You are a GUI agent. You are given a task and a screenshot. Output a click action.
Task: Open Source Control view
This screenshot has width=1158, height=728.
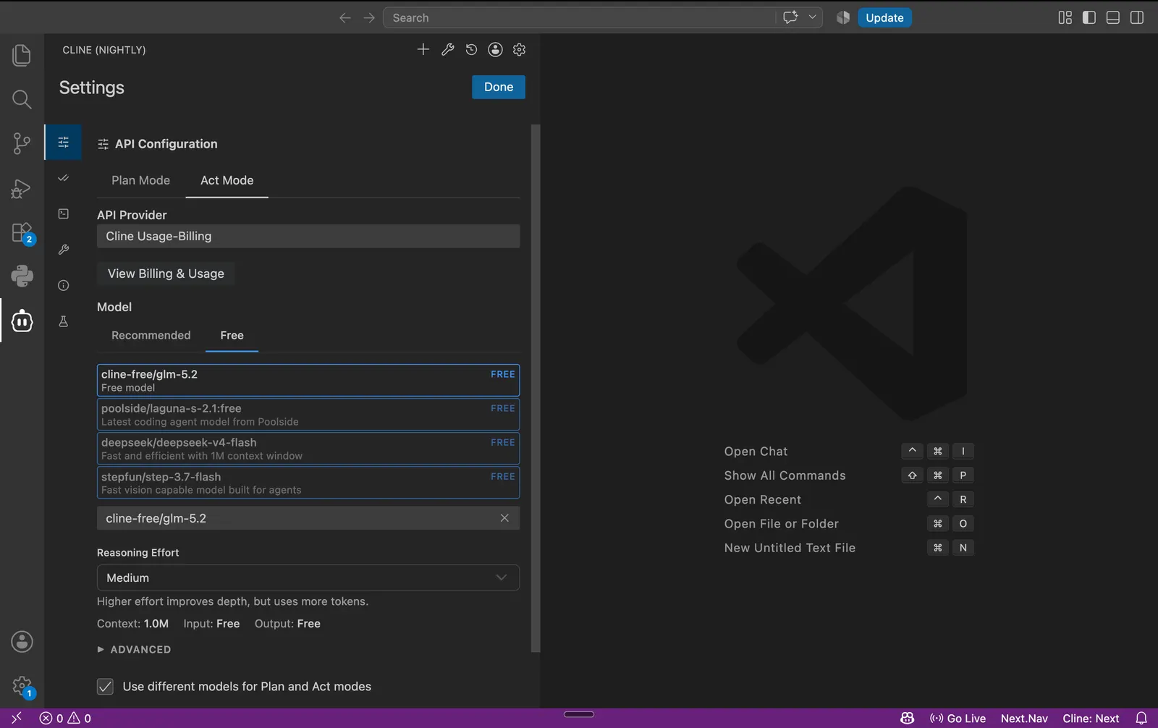click(x=22, y=143)
